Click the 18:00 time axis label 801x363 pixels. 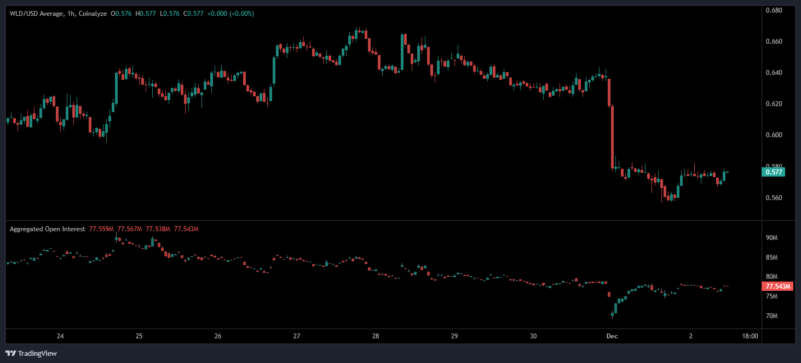750,336
